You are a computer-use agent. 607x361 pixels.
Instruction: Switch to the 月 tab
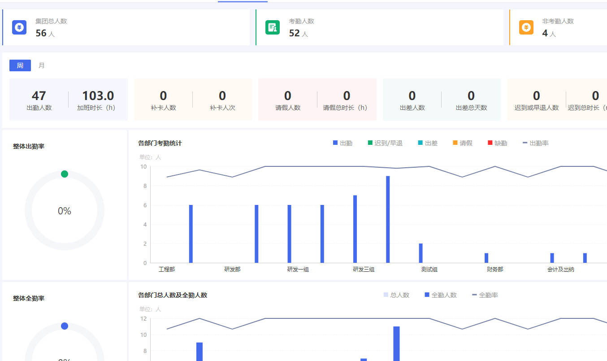(42, 65)
